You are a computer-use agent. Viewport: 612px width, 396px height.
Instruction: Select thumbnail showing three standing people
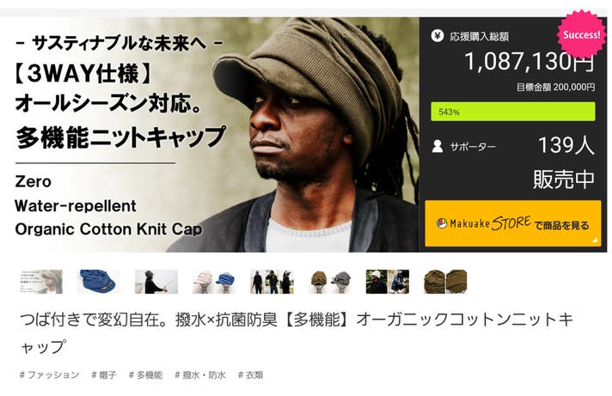click(x=272, y=281)
